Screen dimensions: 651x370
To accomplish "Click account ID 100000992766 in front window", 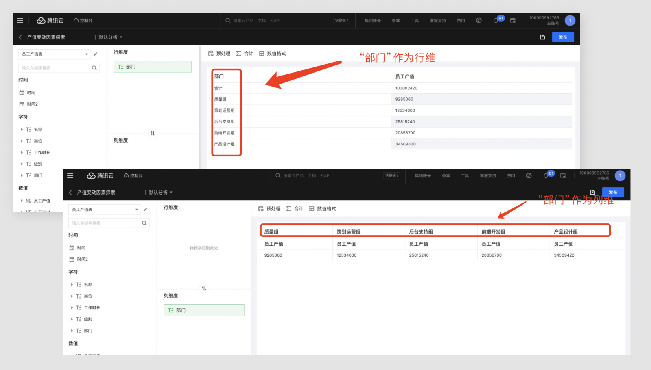I will [594, 173].
